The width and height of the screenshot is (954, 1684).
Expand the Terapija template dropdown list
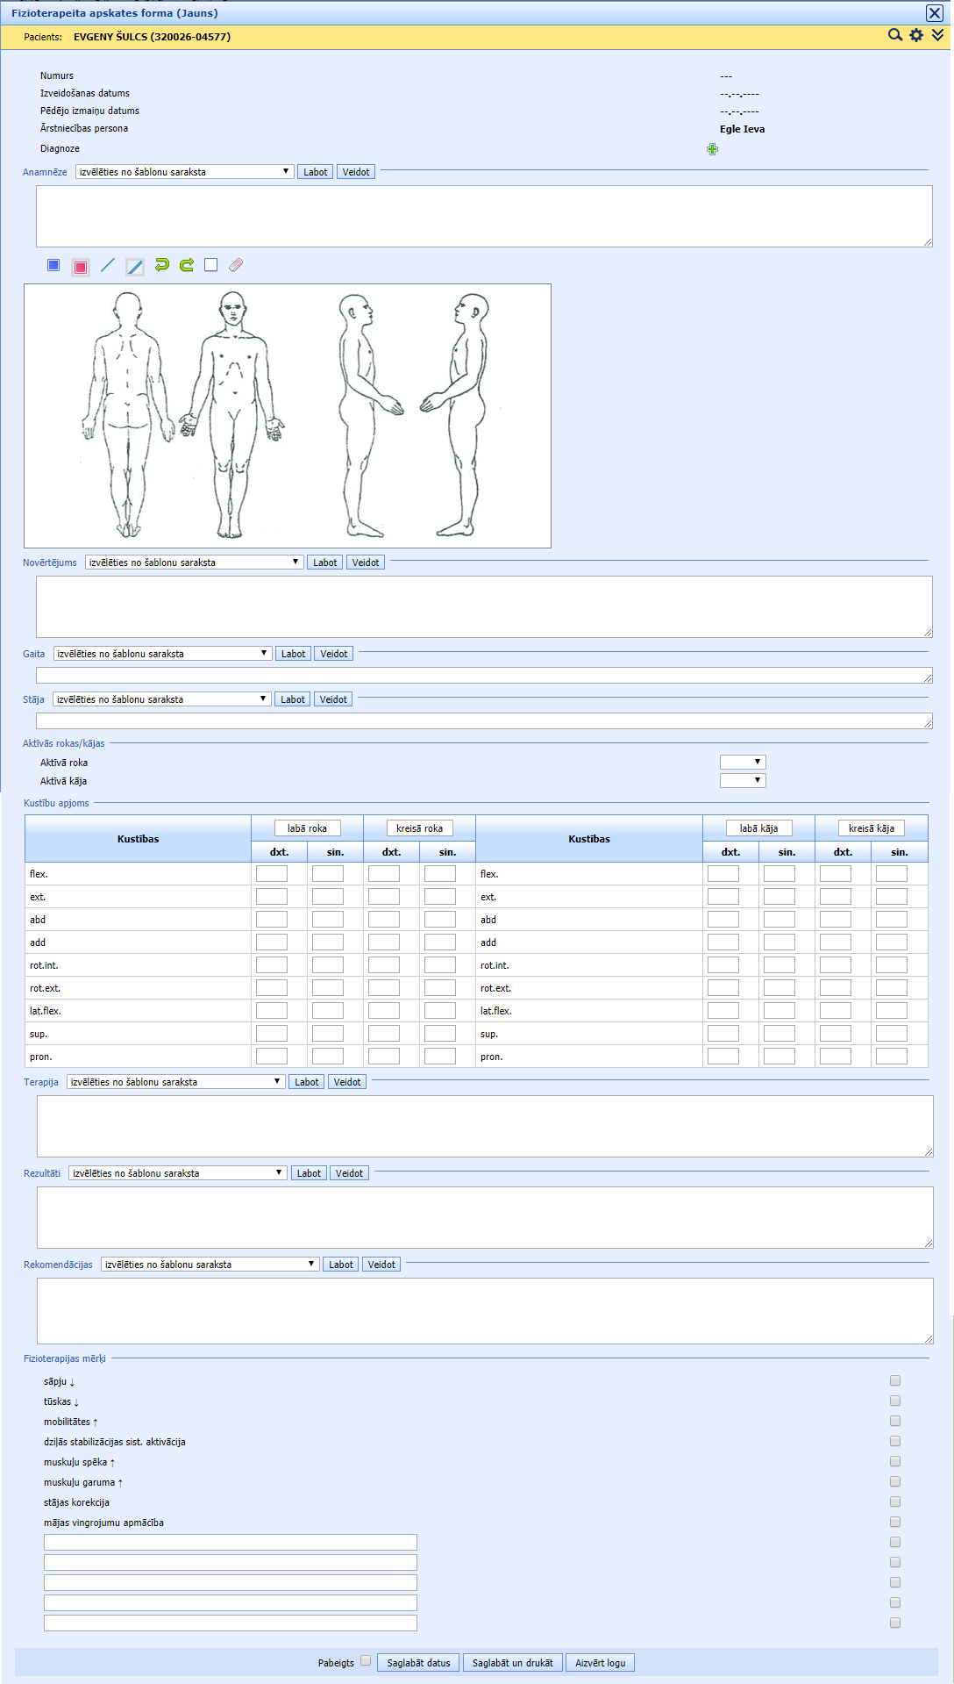point(175,1082)
